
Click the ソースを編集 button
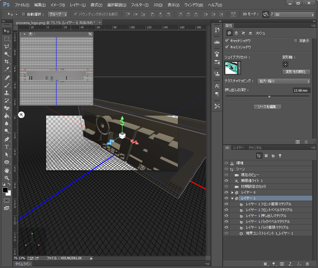point(267,107)
